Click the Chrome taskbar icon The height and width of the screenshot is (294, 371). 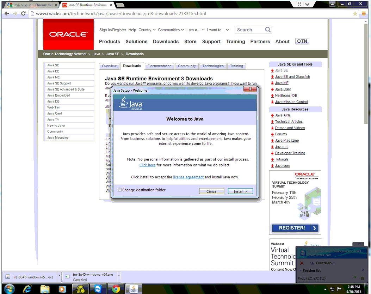tap(116, 289)
